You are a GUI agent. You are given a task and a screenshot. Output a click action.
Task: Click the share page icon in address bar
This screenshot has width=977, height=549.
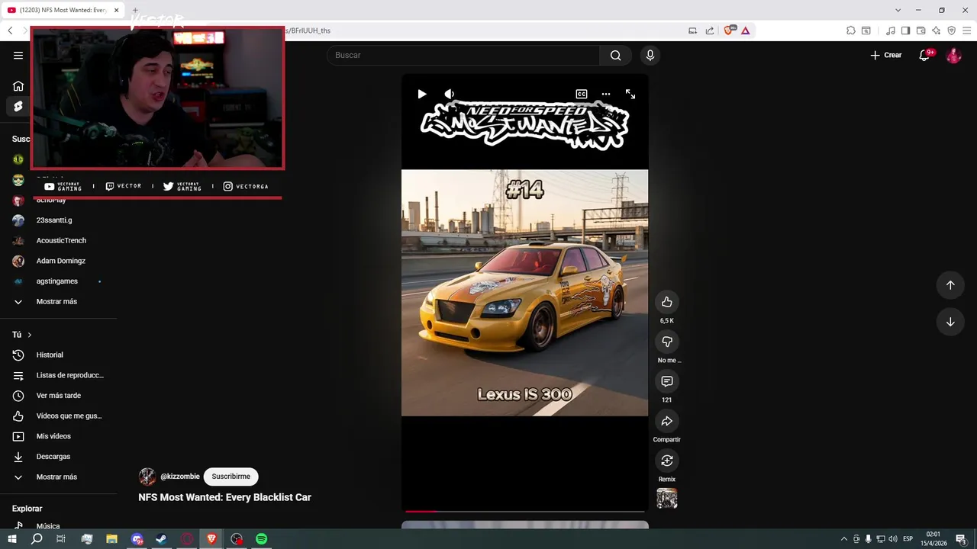tap(710, 30)
